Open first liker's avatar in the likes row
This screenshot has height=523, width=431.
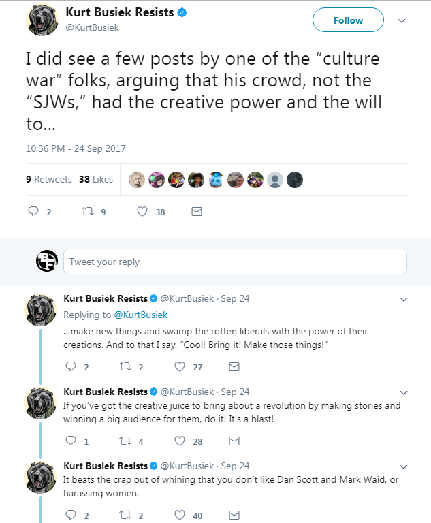point(137,180)
